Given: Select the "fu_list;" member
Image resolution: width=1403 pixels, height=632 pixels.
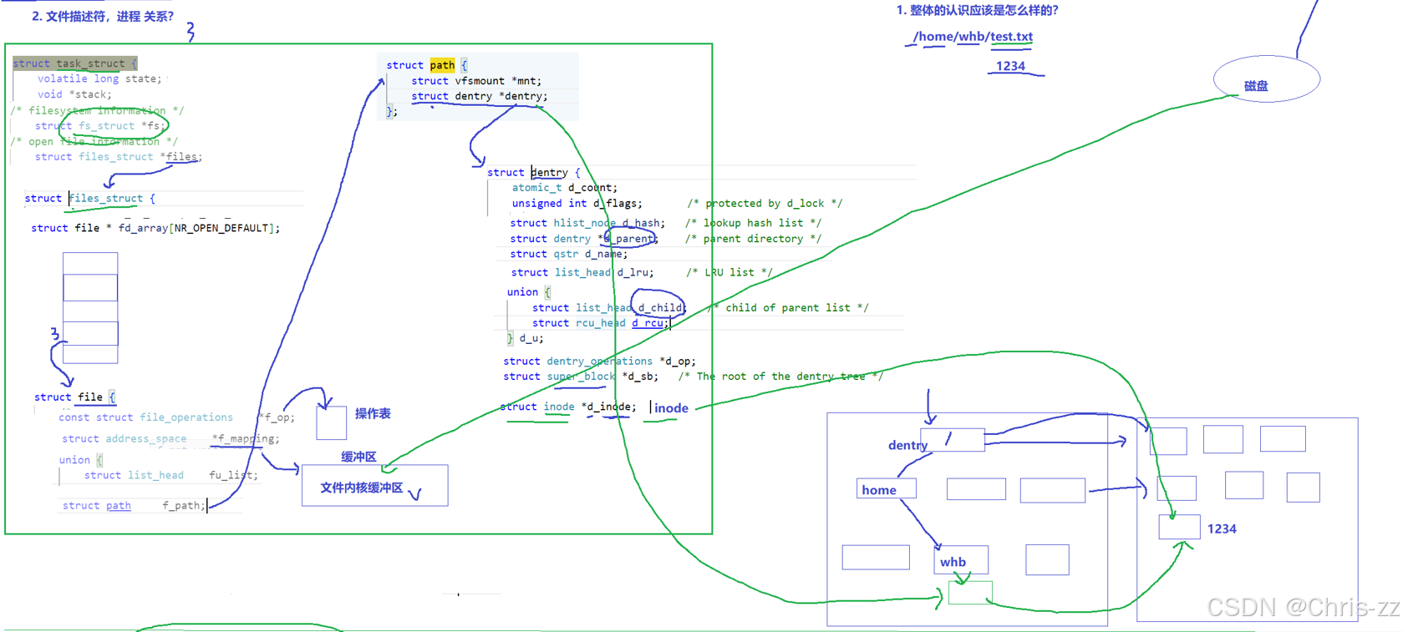Looking at the screenshot, I should point(233,475).
